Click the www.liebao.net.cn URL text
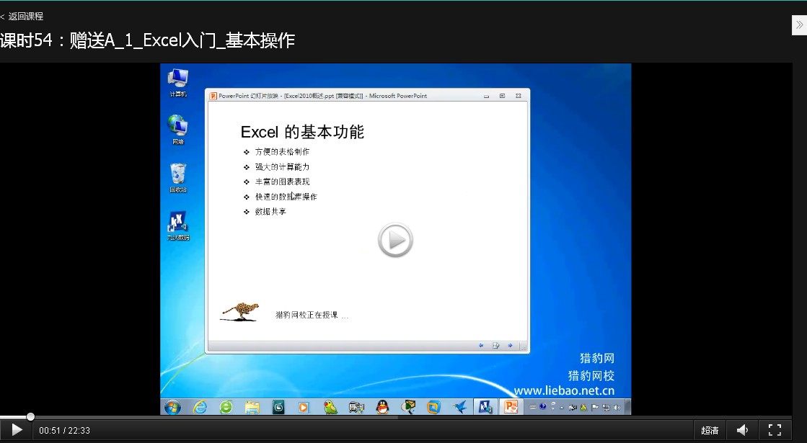The width and height of the screenshot is (807, 443). point(563,390)
